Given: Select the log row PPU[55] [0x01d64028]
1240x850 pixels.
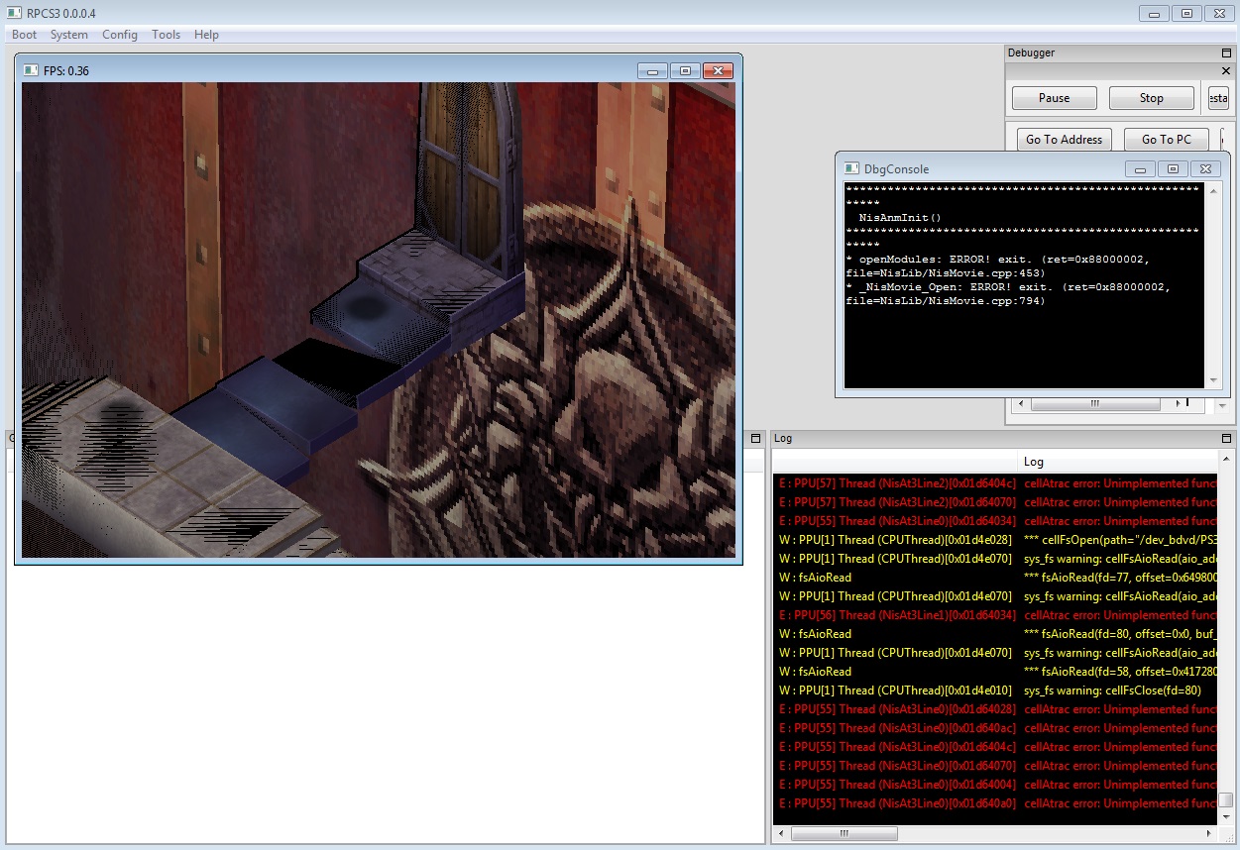Looking at the screenshot, I should coord(995,709).
